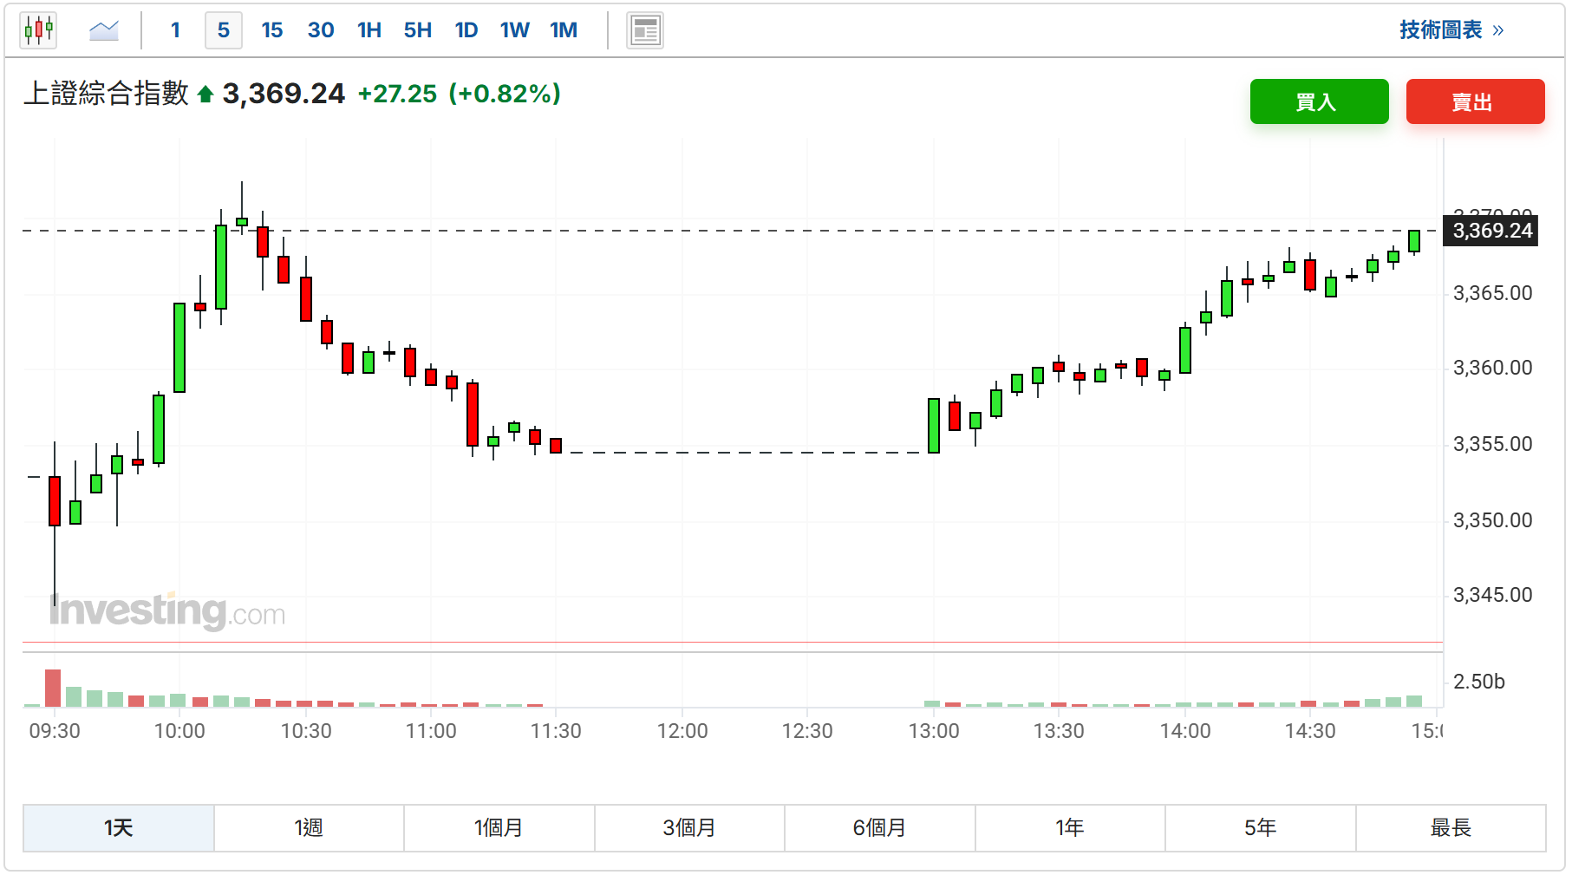Click the +27.25 (+0.82%) change value
This screenshot has width=1572, height=875.
[459, 94]
